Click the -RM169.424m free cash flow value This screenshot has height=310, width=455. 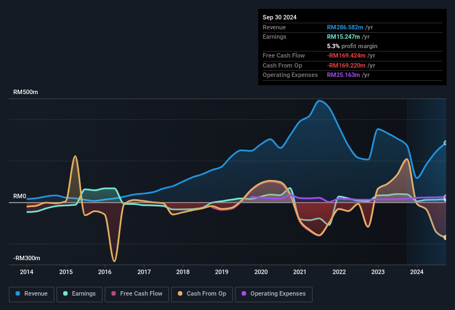pos(346,55)
